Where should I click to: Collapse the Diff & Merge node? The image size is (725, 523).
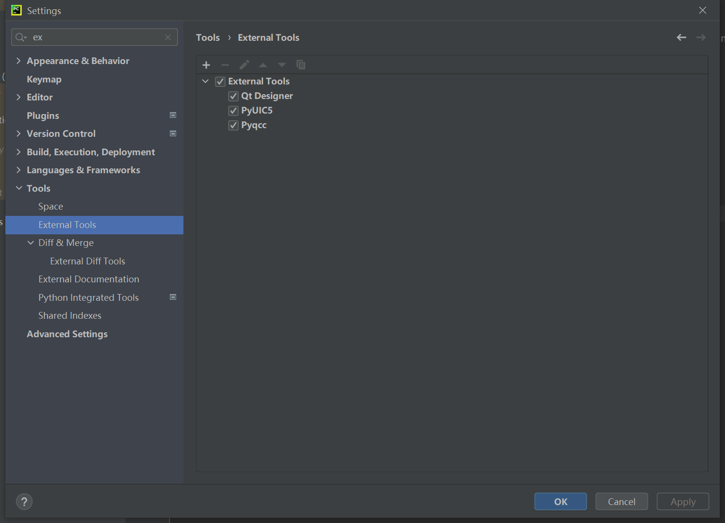(31, 243)
